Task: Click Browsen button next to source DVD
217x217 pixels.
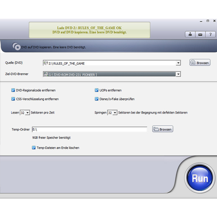Action: pos(200,62)
